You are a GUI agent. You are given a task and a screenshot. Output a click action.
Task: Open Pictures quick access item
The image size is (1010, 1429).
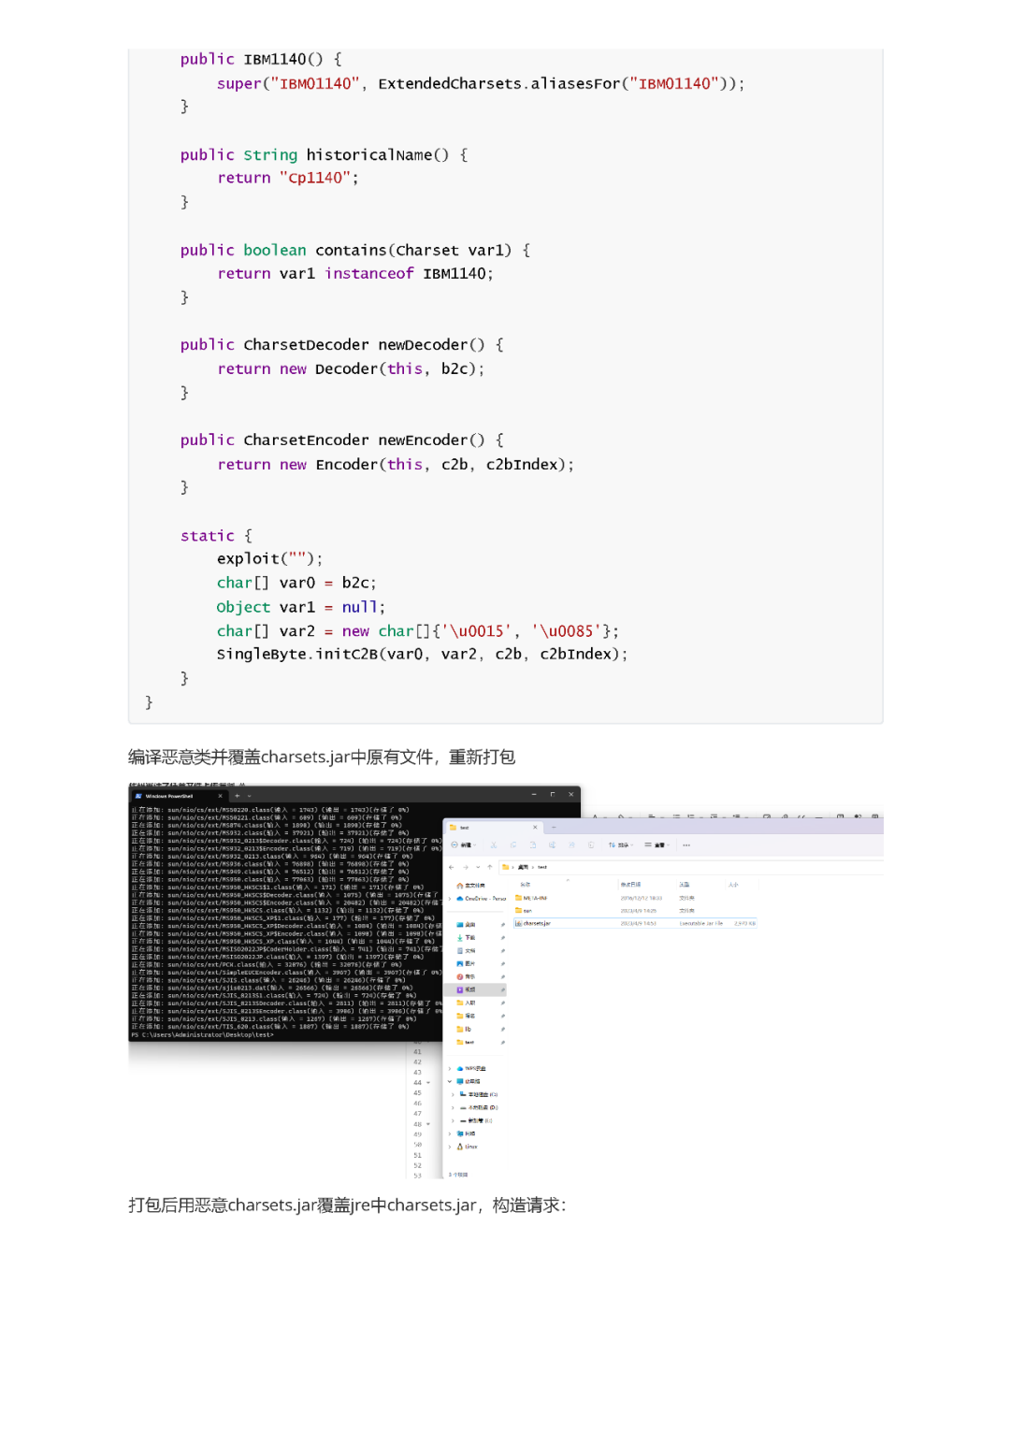467,963
